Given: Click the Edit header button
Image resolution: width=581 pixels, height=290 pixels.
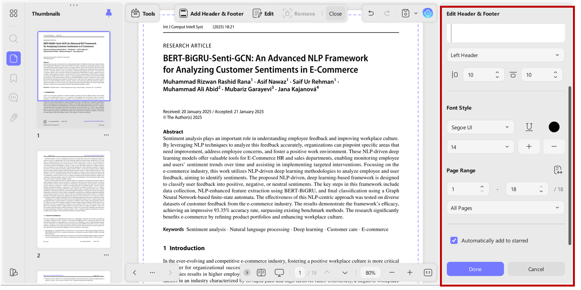Looking at the screenshot, I should click(x=263, y=14).
